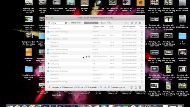
Task: Click the Move files icon in bottom bar
Action: [x=136, y=87]
